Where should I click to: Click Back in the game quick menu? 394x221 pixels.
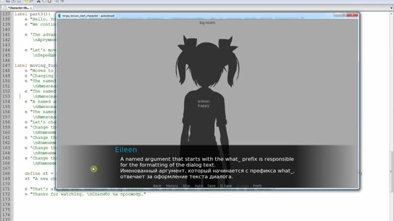click(157, 185)
